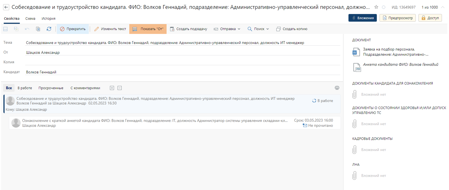Click the printer icon above the task list
449x190 pixels.
(x=337, y=88)
